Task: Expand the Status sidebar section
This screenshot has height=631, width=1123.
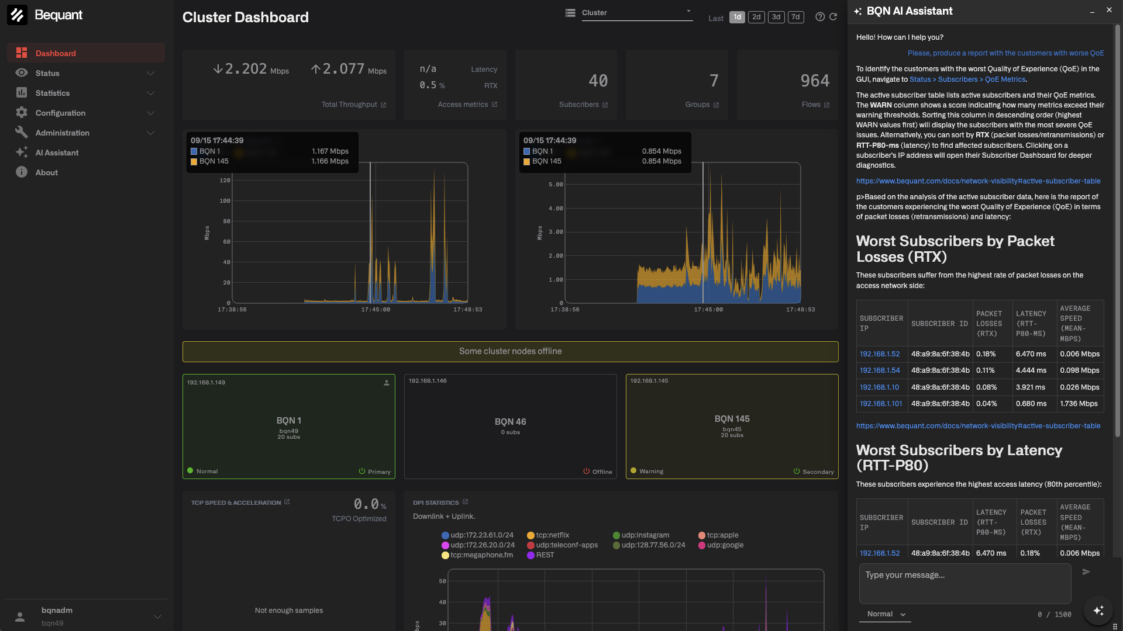Action: click(86, 73)
